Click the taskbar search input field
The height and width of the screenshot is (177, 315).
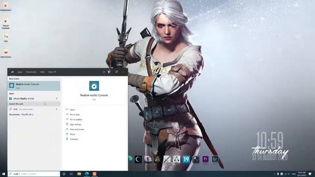[34, 174]
